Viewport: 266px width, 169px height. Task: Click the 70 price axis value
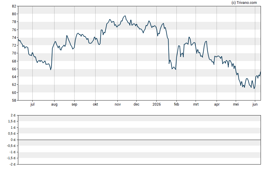tap(14, 53)
